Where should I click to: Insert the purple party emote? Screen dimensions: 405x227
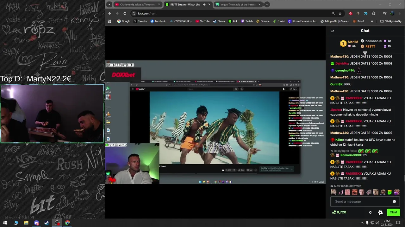click(396, 192)
